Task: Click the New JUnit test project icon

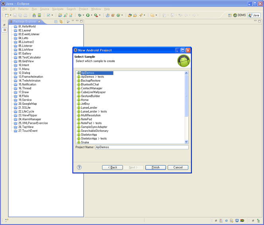Action: click(x=65, y=15)
